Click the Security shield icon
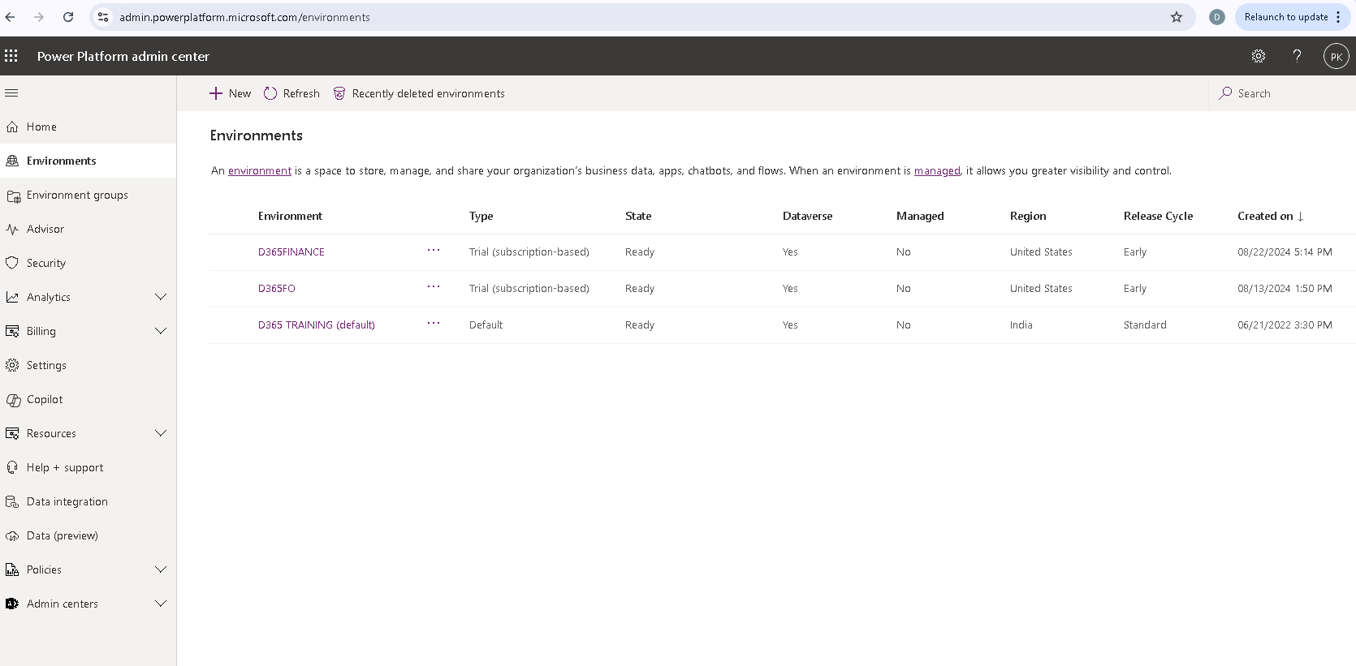The image size is (1356, 666). 12,263
